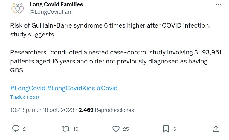Click the #LongCovid hashtag
Image resolution: width=229 pixels, height=140 pixels.
28,88
